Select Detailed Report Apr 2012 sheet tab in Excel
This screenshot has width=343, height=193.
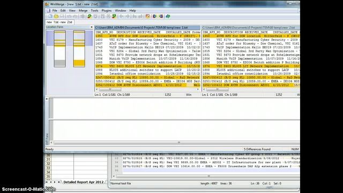click(x=84, y=182)
